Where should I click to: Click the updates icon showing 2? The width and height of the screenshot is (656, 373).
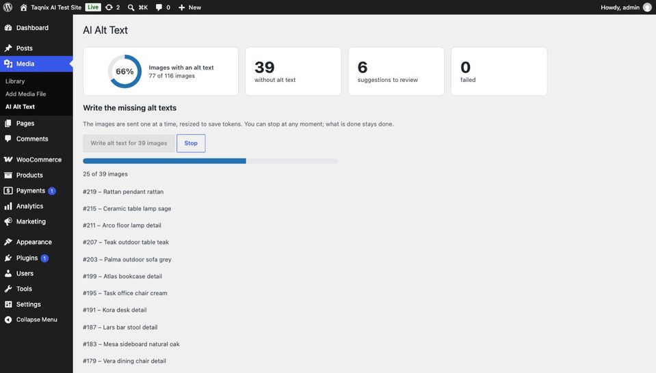point(109,8)
